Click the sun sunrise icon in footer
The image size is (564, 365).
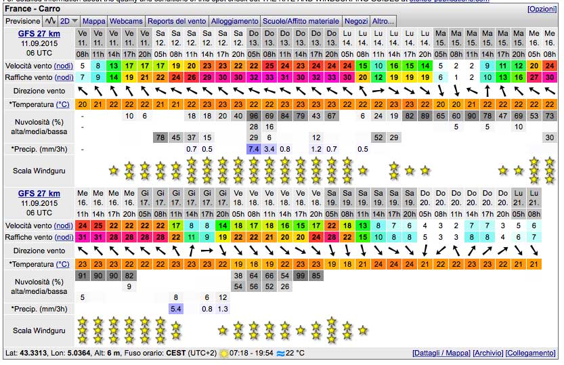pyautogui.click(x=224, y=353)
